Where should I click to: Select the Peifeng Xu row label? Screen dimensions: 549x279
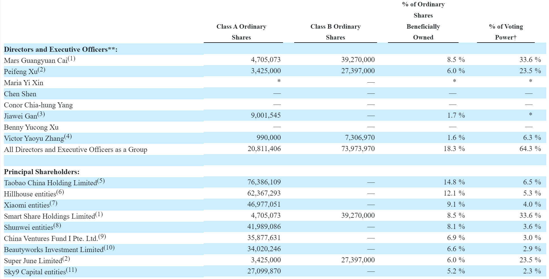[25, 71]
